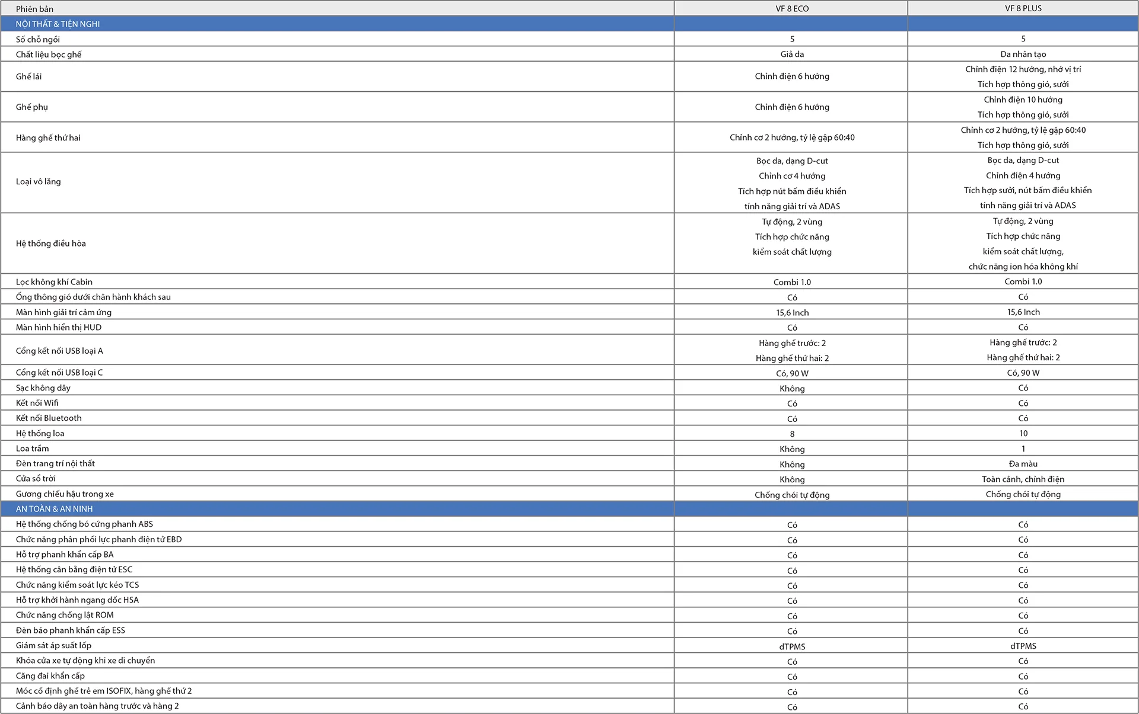Select the Cửa sổ trời row label

(36, 478)
